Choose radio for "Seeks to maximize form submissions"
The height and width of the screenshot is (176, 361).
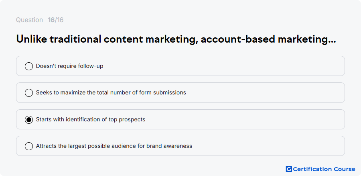[x=29, y=93]
